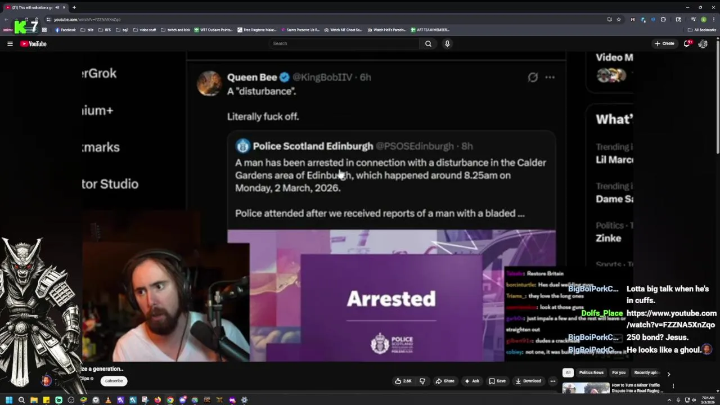This screenshot has width=720, height=405.
Task: Click the YouTube search magnifier button
Action: [428, 43]
